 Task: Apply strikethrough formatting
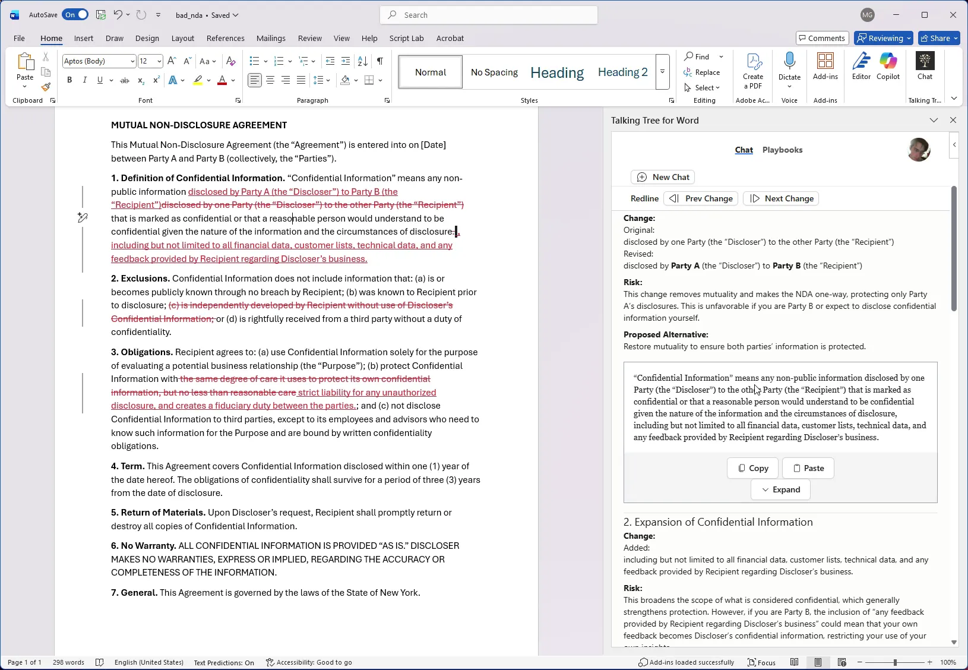[125, 80]
